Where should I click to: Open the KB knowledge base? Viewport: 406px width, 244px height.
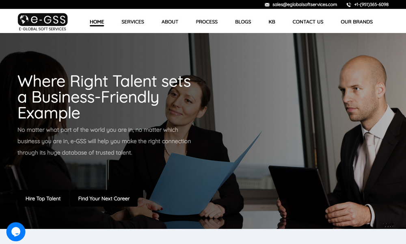click(272, 22)
